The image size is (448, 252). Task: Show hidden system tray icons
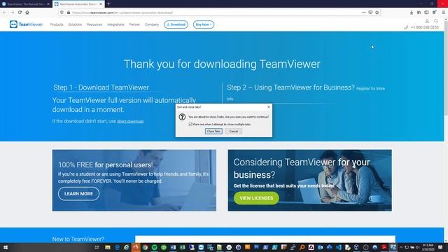click(401, 247)
